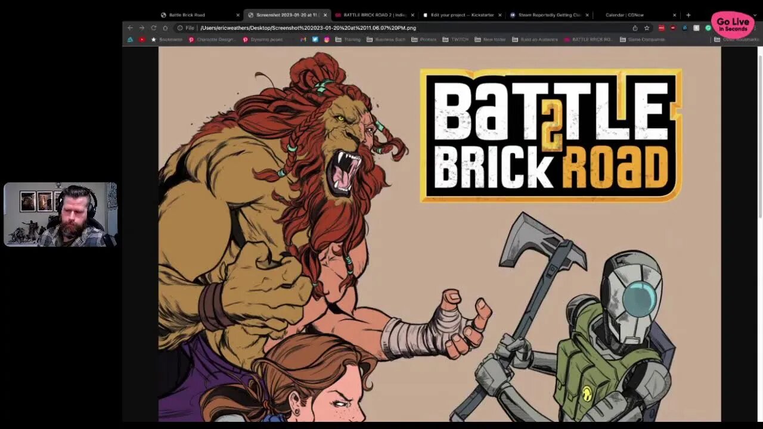Open the Bookmarks star folder

click(x=166, y=39)
